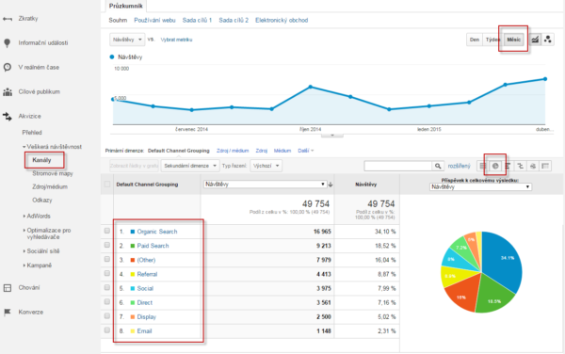The height and width of the screenshot is (354, 565).
Task: Tick the Display row checkbox
Action: click(107, 315)
